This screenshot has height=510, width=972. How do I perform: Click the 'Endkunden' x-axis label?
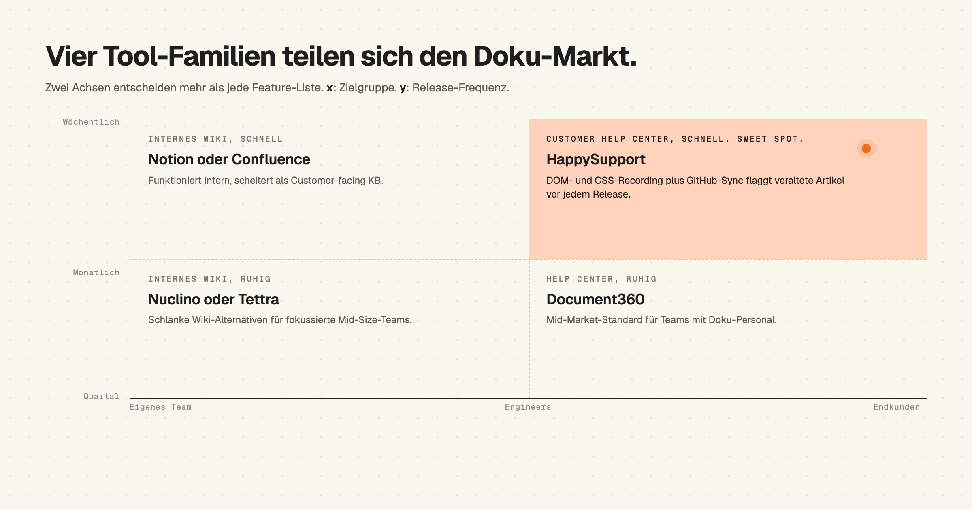896,407
